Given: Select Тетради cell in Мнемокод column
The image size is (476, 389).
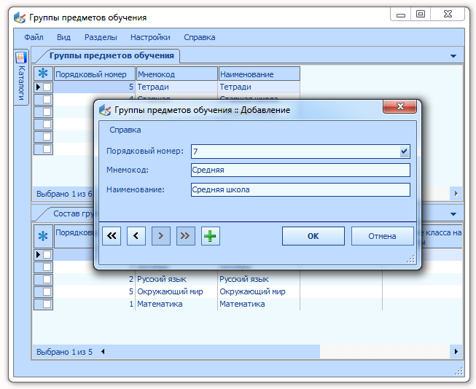Looking at the screenshot, I should click(x=177, y=87).
